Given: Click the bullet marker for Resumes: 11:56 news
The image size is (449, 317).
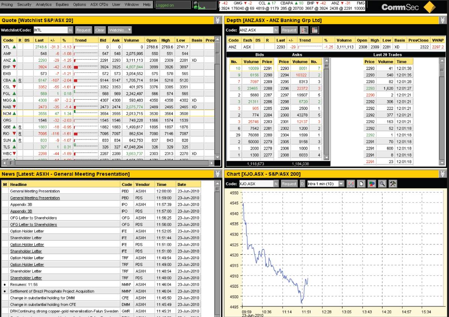Looking at the screenshot, I should click(5, 285).
